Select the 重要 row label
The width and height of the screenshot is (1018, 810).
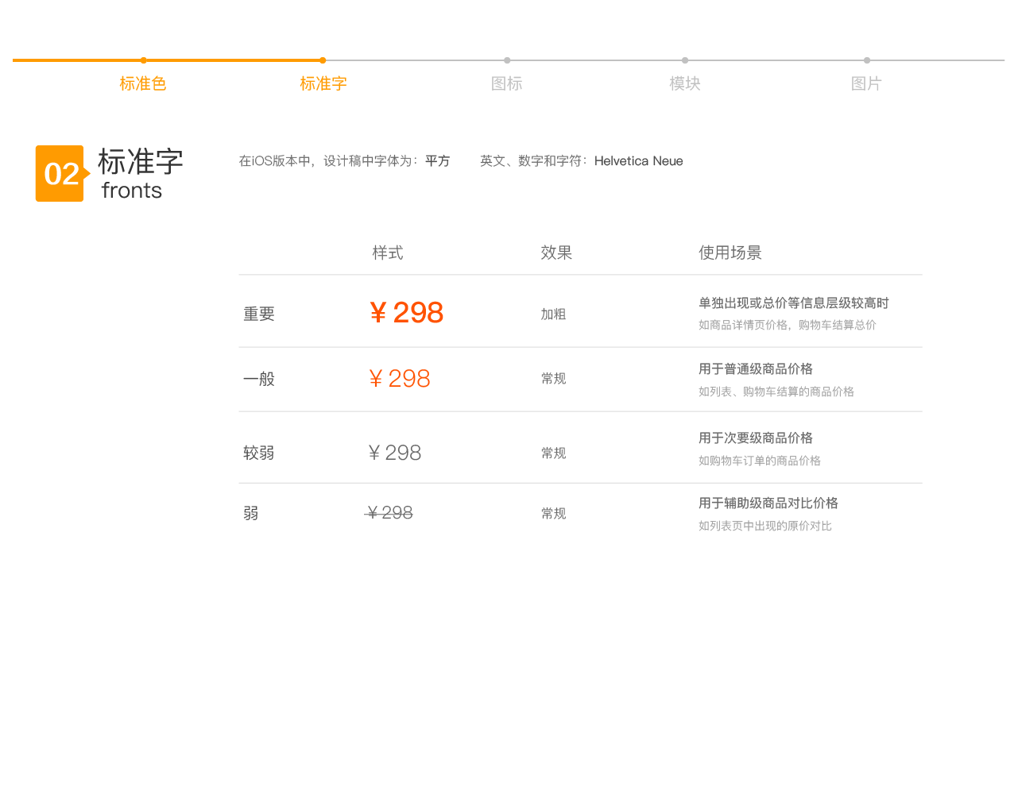coord(259,314)
